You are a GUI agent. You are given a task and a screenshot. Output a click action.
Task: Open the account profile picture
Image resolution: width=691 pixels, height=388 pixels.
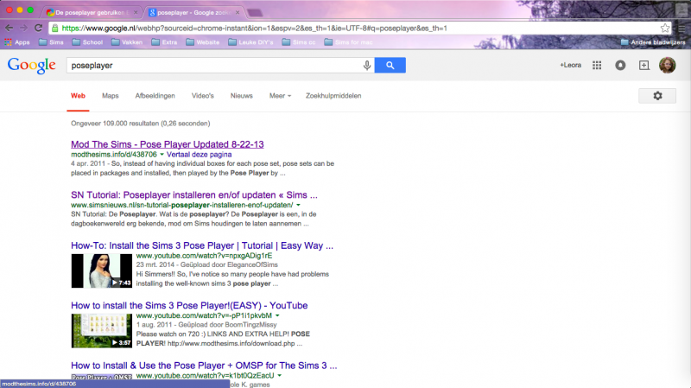point(668,66)
